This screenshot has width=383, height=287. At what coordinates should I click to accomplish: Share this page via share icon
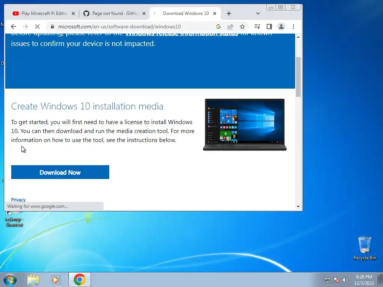pyautogui.click(x=230, y=27)
